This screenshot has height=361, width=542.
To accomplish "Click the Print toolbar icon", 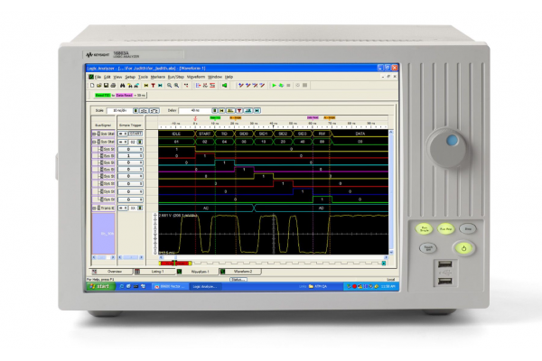I will tap(113, 86).
